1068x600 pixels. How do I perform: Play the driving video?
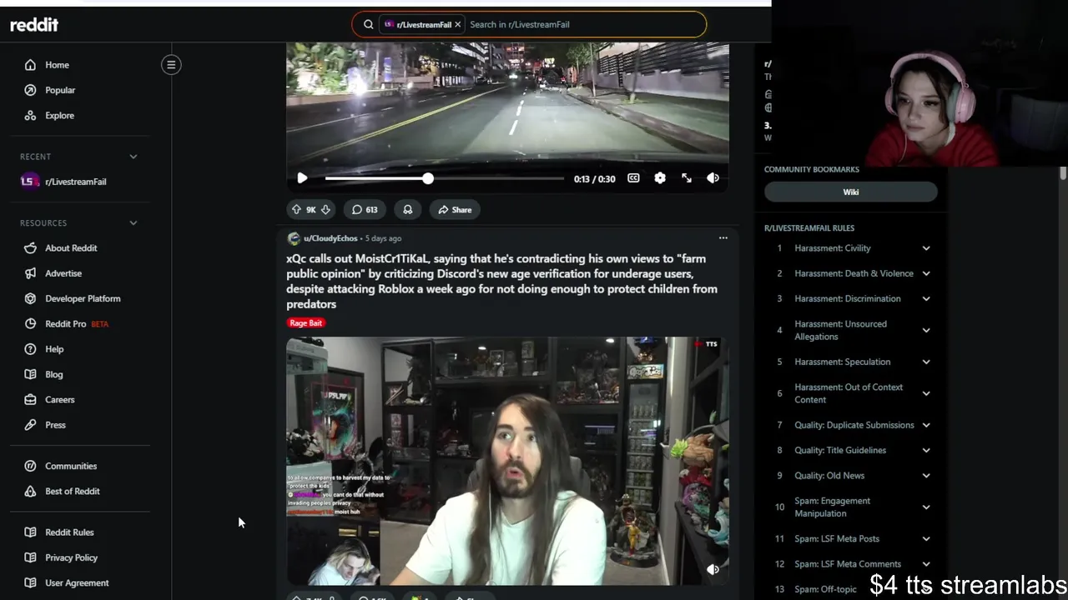[x=302, y=178]
